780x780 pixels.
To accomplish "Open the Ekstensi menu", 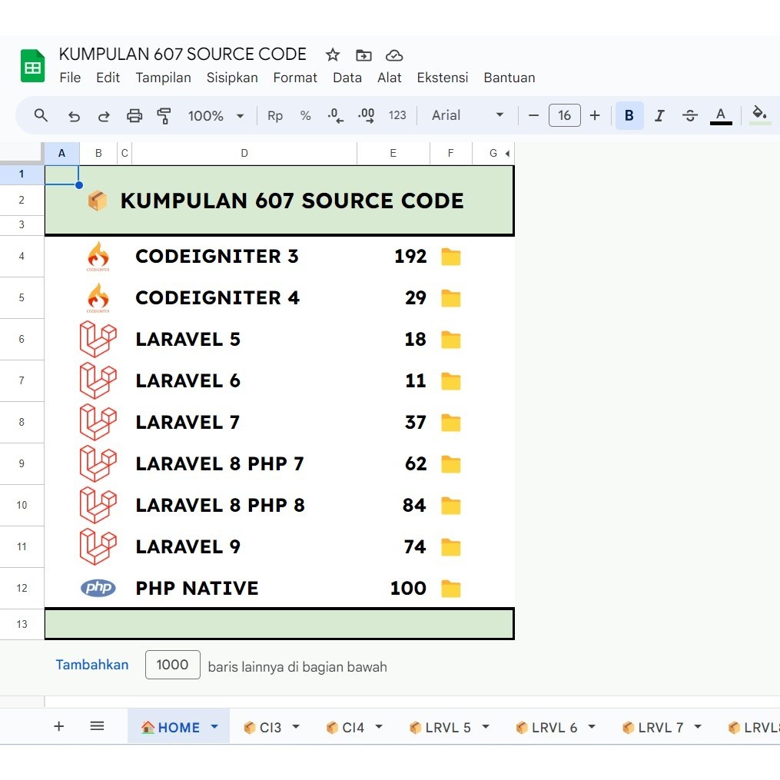I will click(443, 78).
